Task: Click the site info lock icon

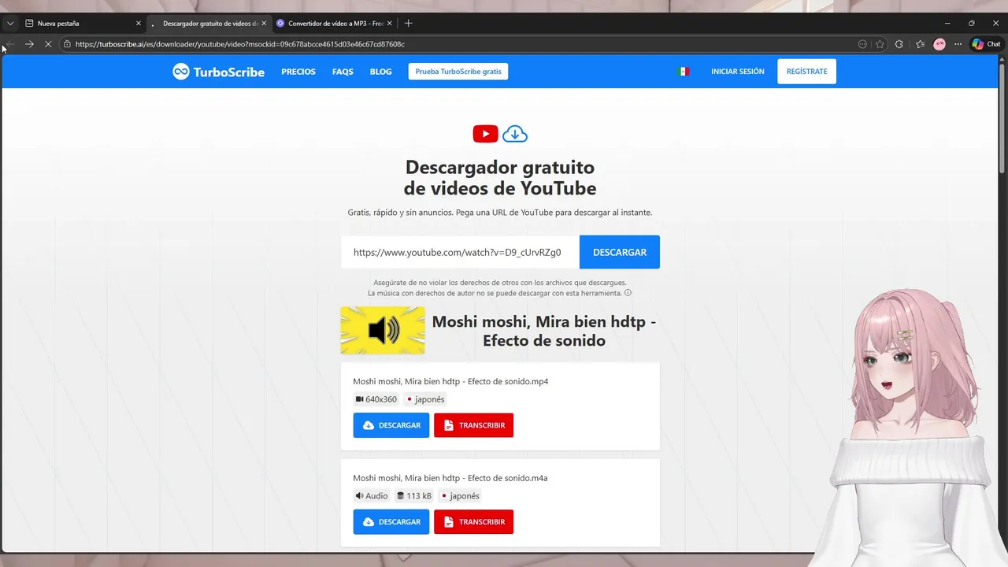Action: click(67, 44)
